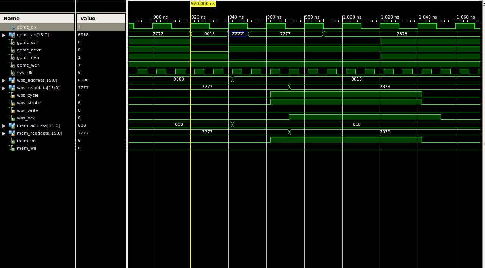Click the wbs_ack signal icon
The image size is (485, 268).
point(12,118)
